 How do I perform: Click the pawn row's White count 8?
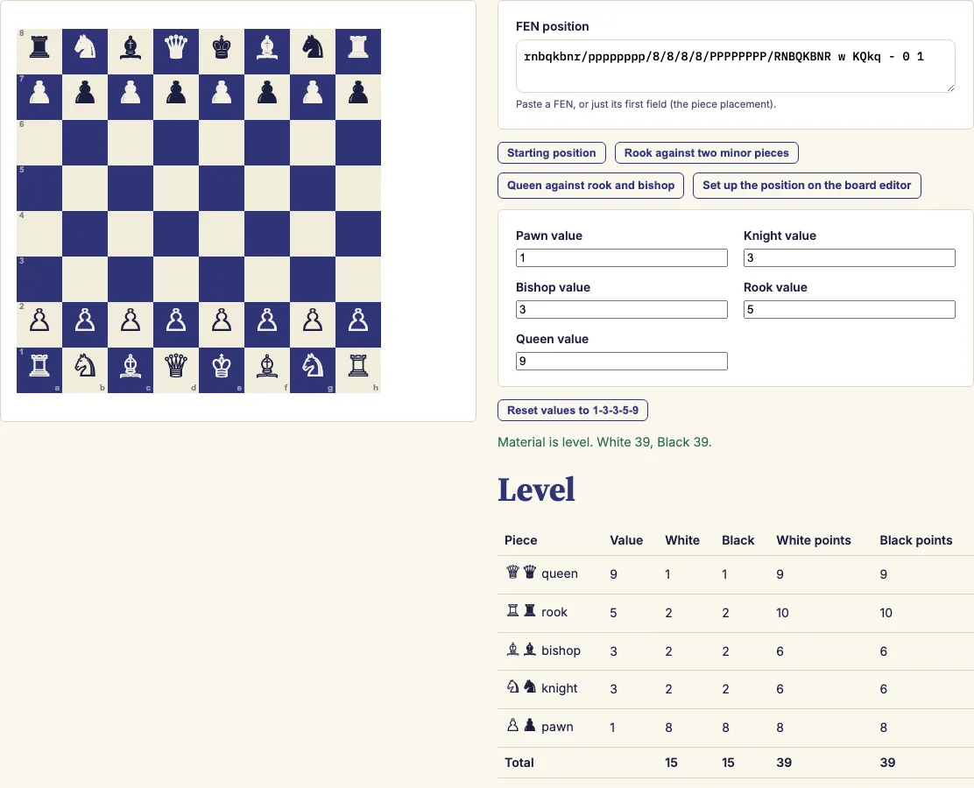668,727
